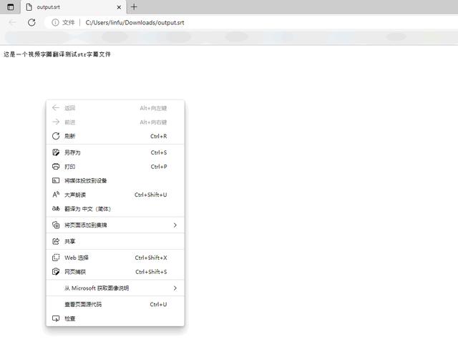The height and width of the screenshot is (342, 458).
Task: Click the 网页捕获 web capture icon
Action: point(56,272)
